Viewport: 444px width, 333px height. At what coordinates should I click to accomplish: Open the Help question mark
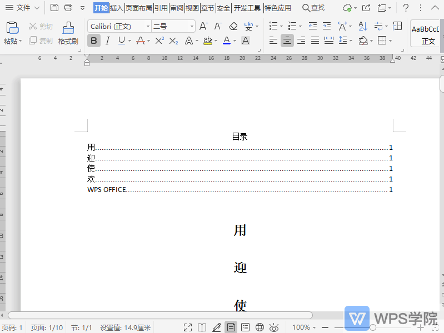(x=406, y=8)
